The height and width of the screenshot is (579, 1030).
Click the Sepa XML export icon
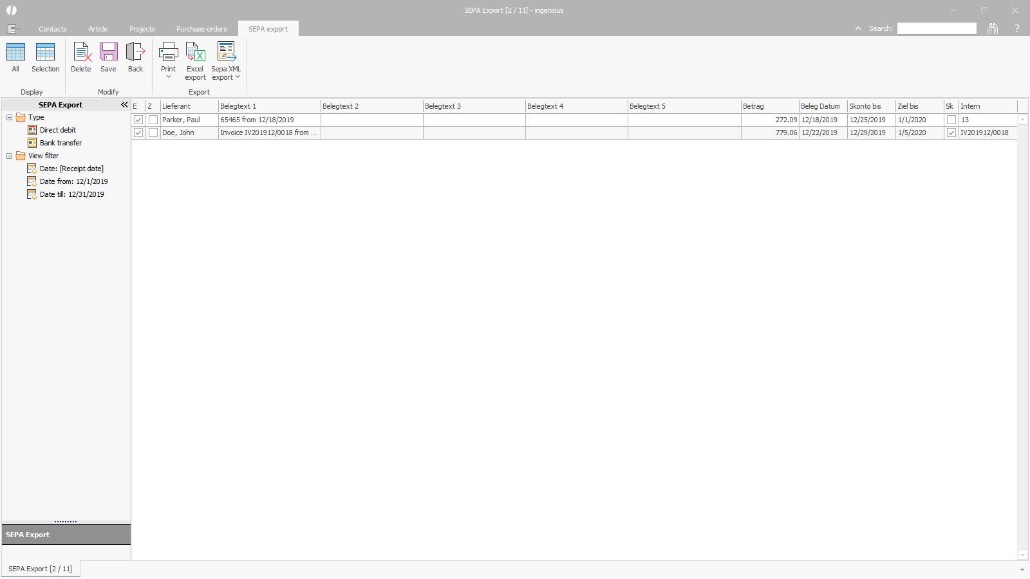(x=226, y=52)
